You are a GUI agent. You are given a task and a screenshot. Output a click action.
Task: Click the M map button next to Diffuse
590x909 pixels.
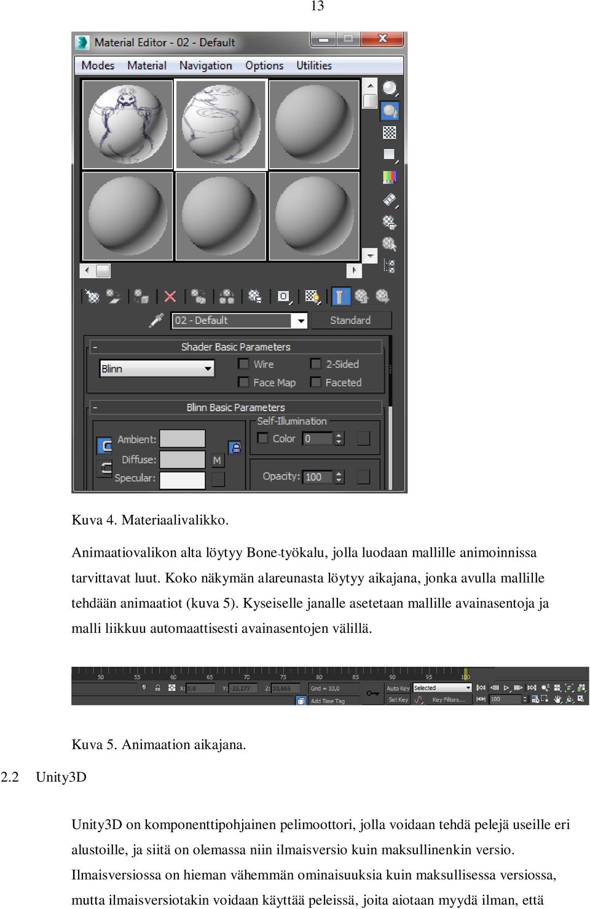pos(217,460)
